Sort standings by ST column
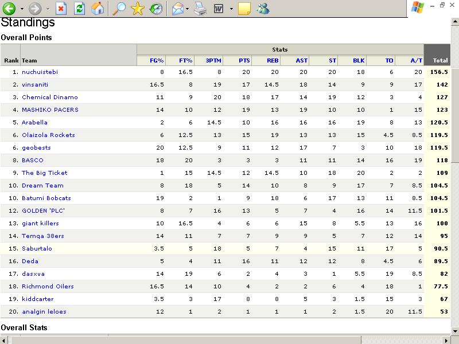 pyautogui.click(x=333, y=61)
